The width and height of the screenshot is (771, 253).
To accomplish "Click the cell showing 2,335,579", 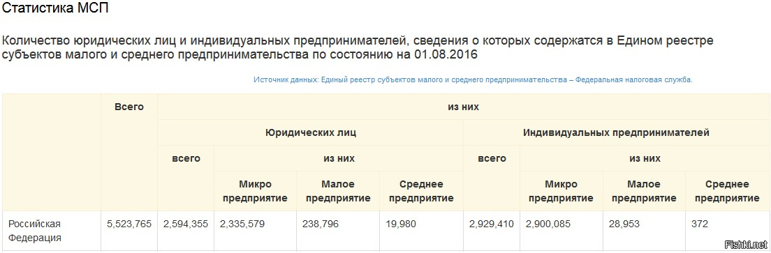I will 242,224.
